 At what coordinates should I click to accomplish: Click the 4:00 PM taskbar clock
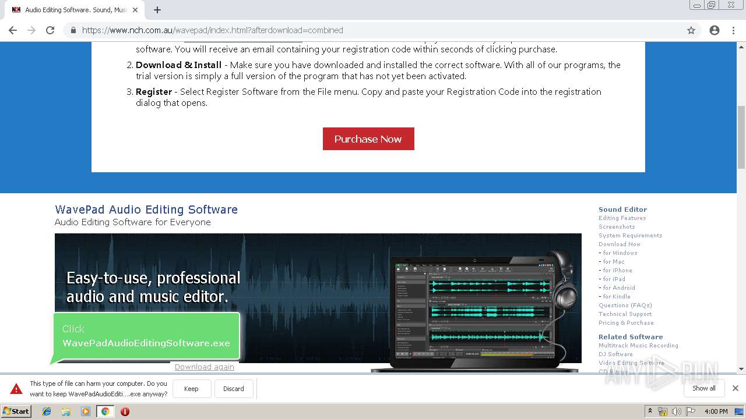[x=716, y=411]
